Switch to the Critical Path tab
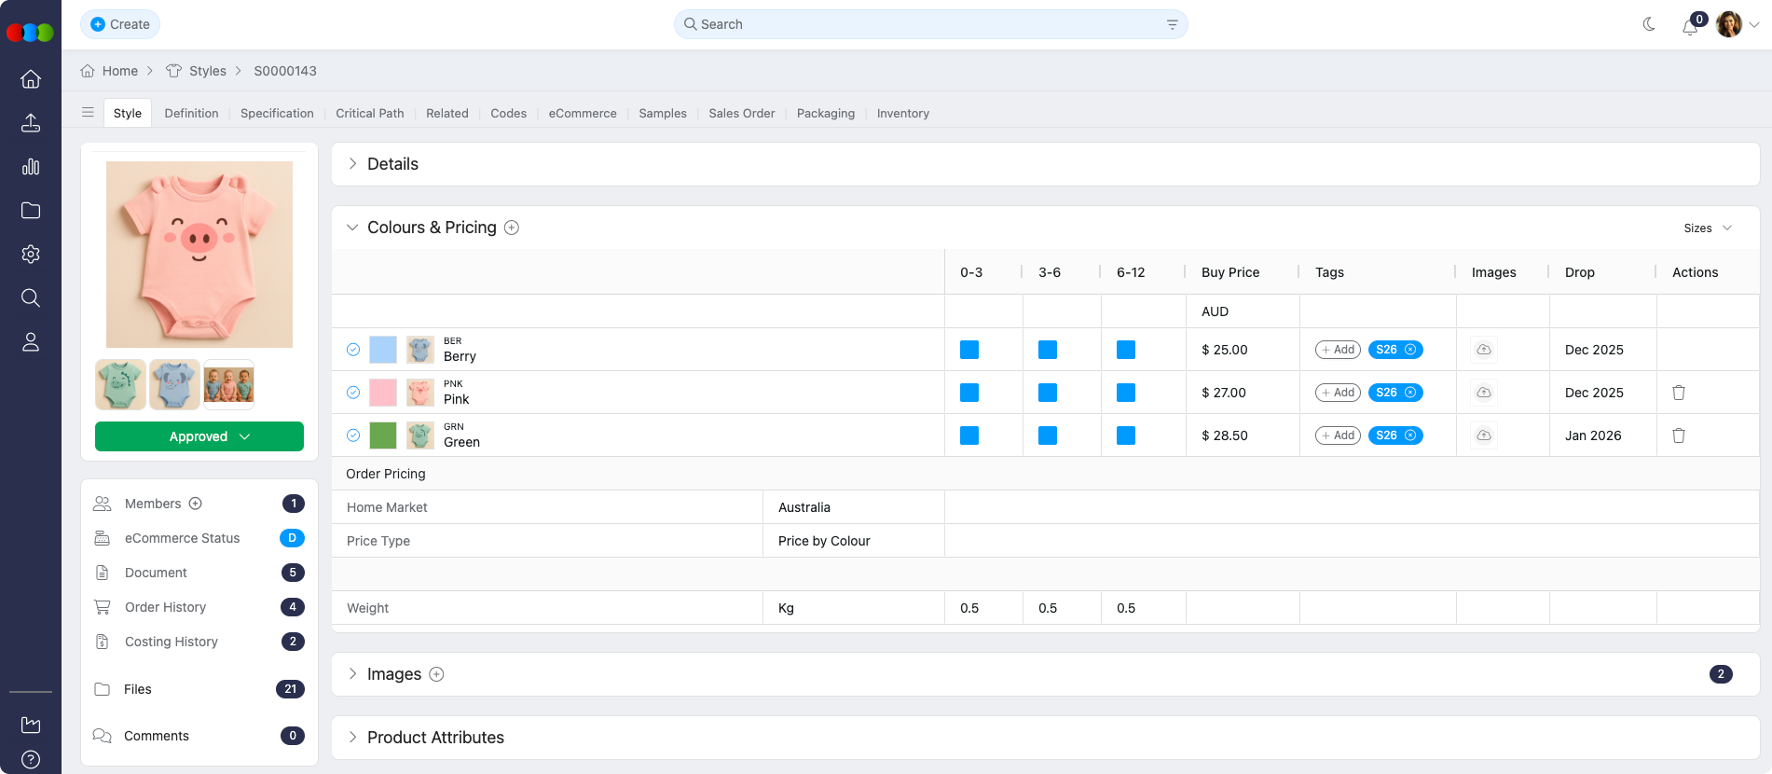 click(x=369, y=113)
